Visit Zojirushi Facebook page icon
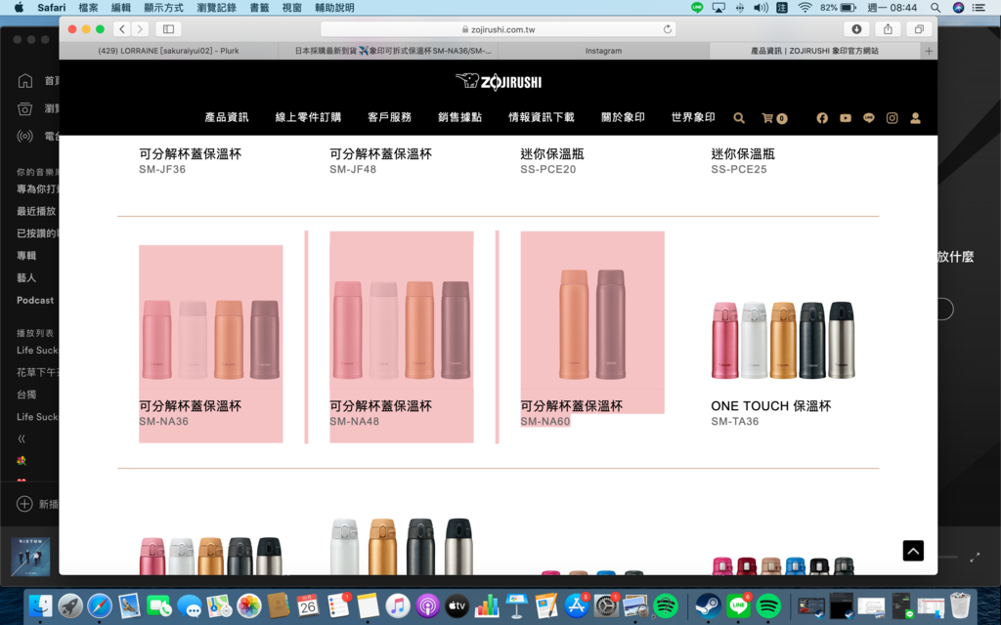 coord(822,118)
